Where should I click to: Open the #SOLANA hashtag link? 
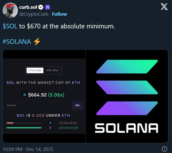pos(17,42)
